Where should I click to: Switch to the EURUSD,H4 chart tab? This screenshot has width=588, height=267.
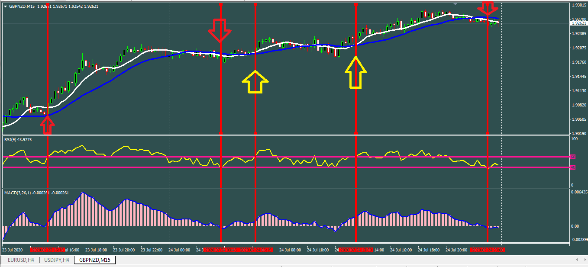coord(20,260)
